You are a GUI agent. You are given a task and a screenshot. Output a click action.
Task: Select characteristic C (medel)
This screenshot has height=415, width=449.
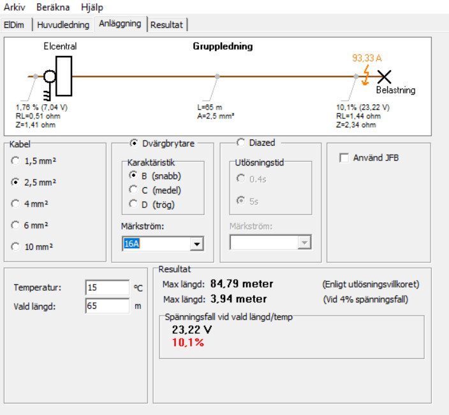[x=133, y=190]
